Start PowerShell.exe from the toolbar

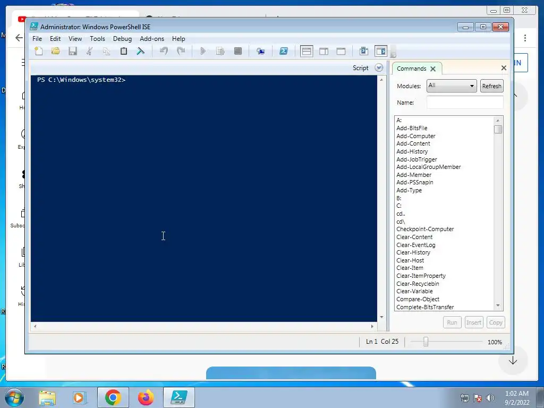[284, 52]
